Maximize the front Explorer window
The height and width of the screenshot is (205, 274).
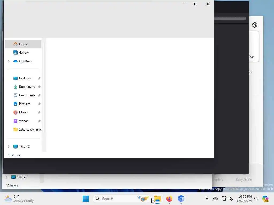pyautogui.click(x=196, y=4)
